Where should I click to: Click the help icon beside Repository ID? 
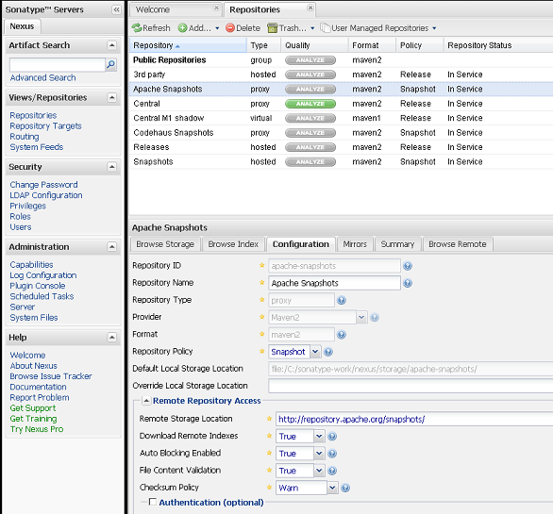tap(408, 266)
